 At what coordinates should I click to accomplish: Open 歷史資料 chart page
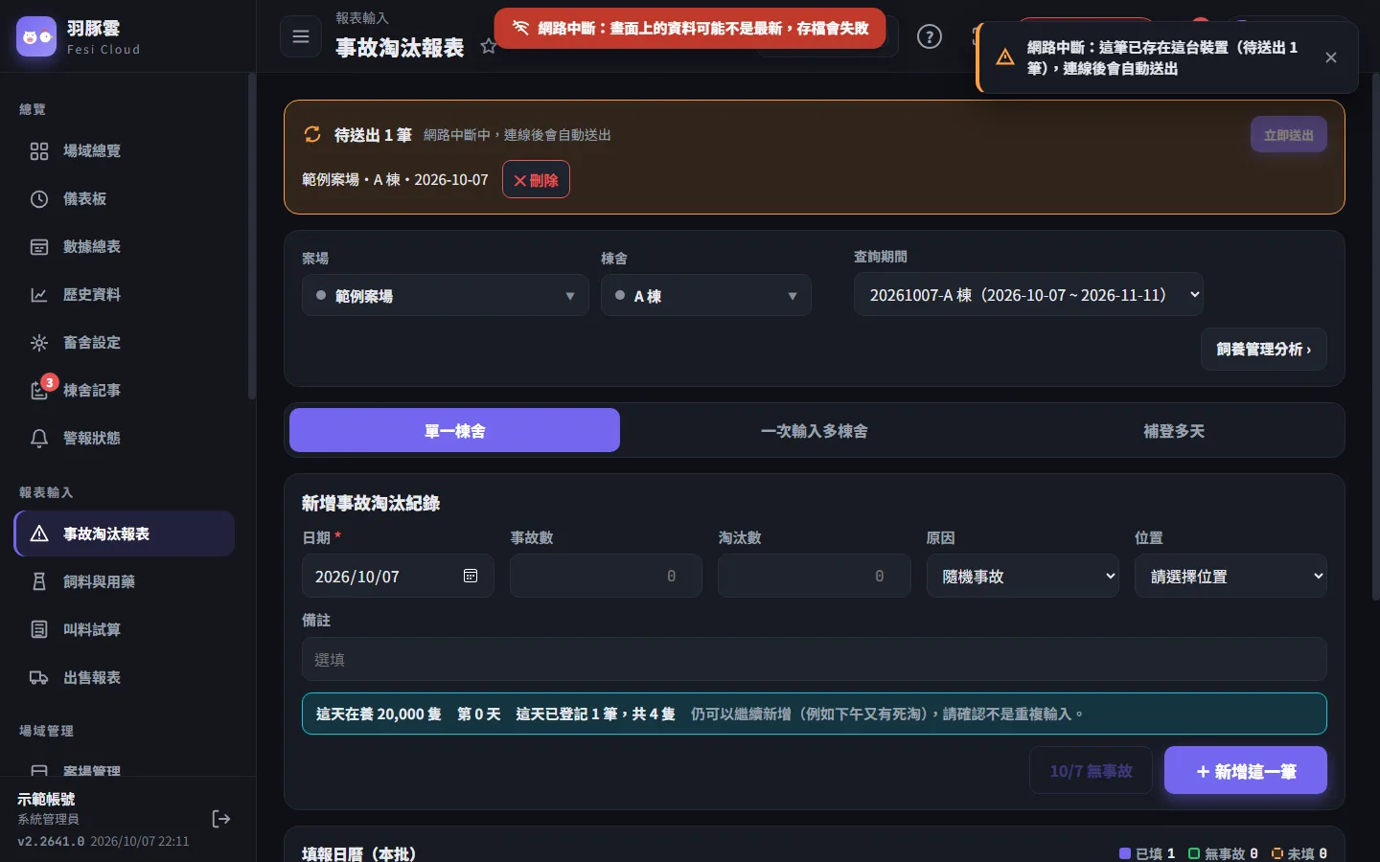[125, 295]
